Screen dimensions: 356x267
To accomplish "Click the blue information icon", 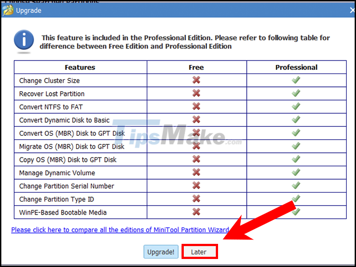I will coord(24,40).
